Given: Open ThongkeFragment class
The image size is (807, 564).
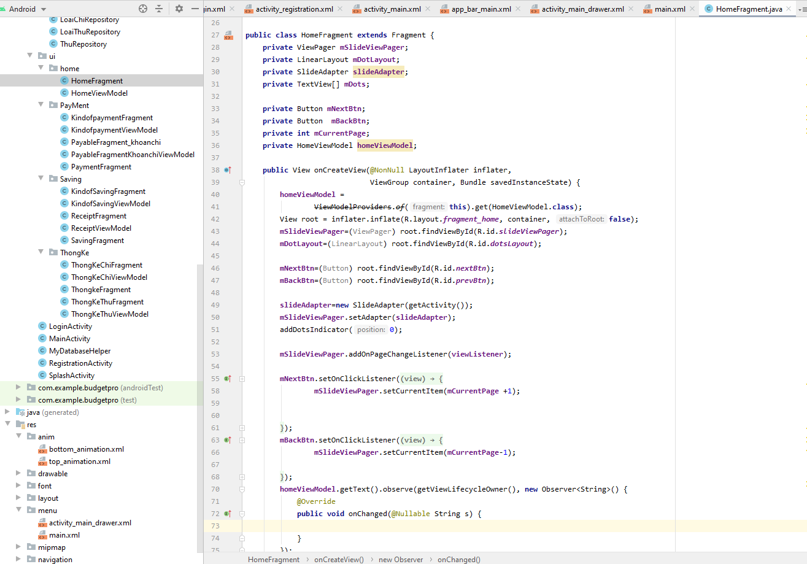Looking at the screenshot, I should [x=101, y=289].
